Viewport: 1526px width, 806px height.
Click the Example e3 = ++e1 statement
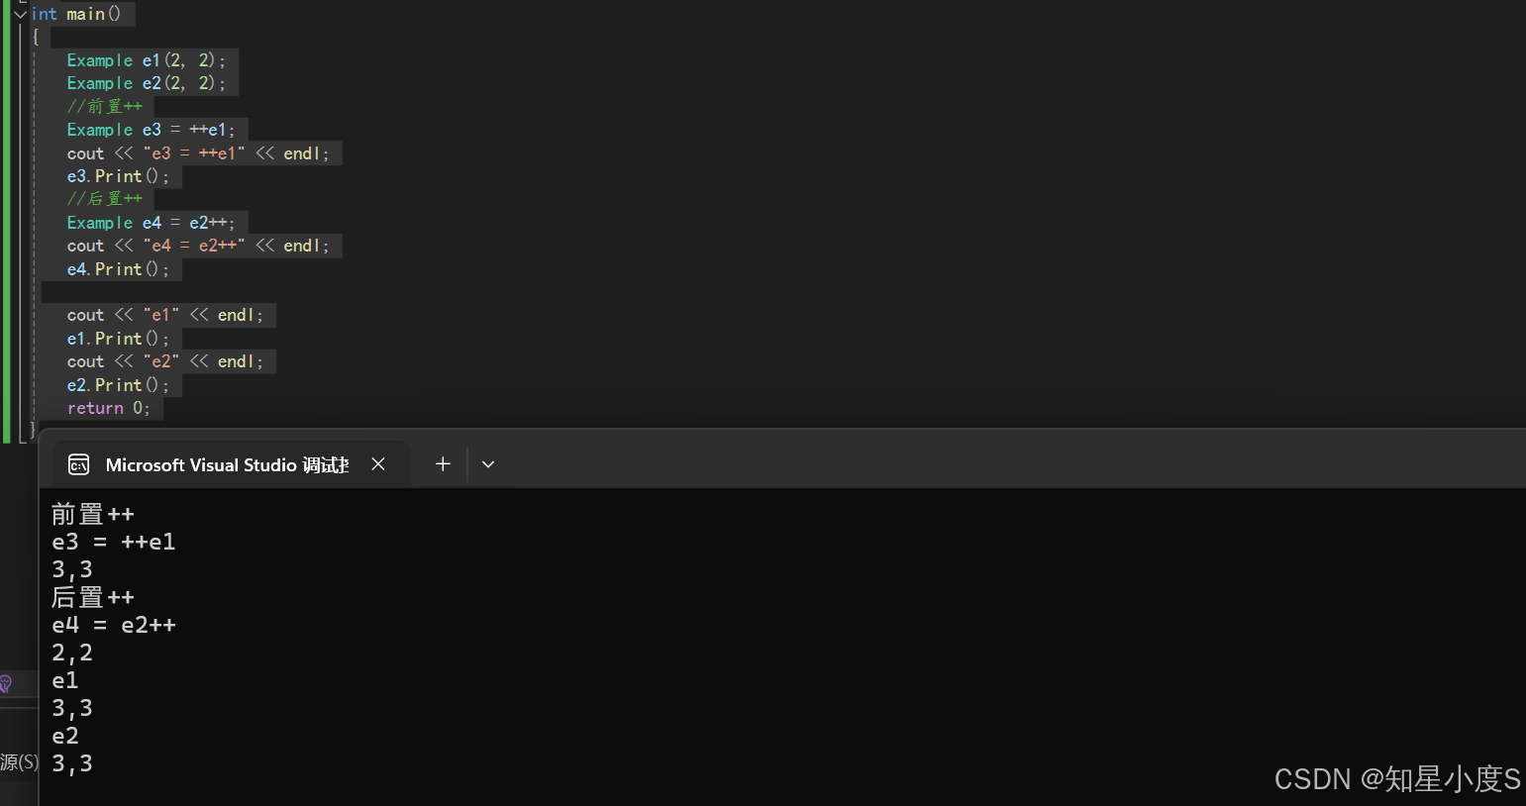click(x=152, y=130)
